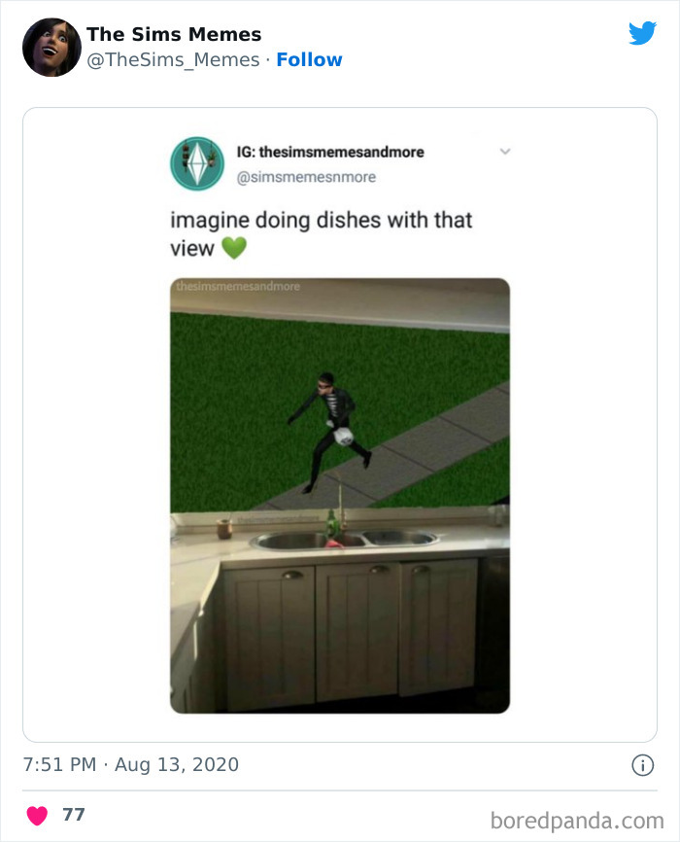Screen dimensions: 680x842
Task: Follow The Sims Memes account
Action: point(310,59)
